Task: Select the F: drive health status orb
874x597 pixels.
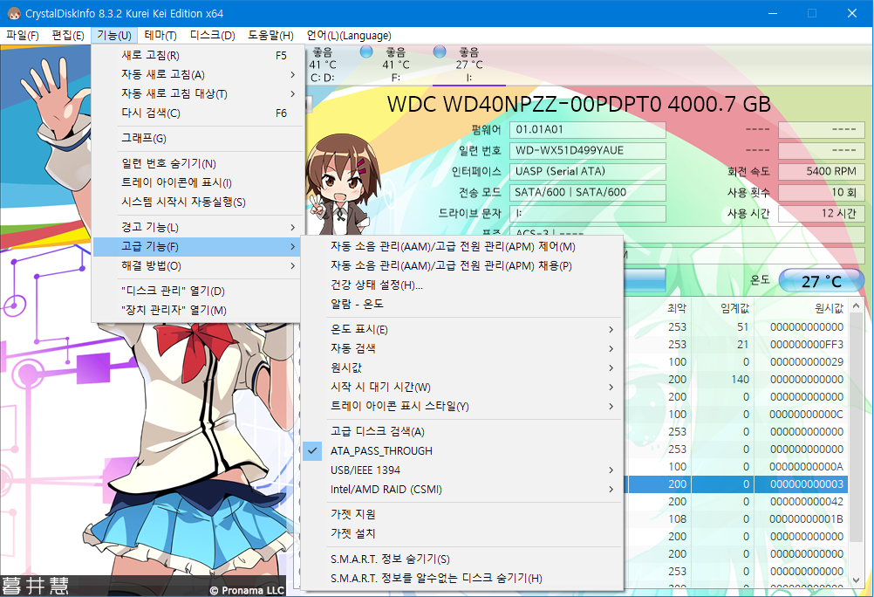Action: tap(366, 51)
